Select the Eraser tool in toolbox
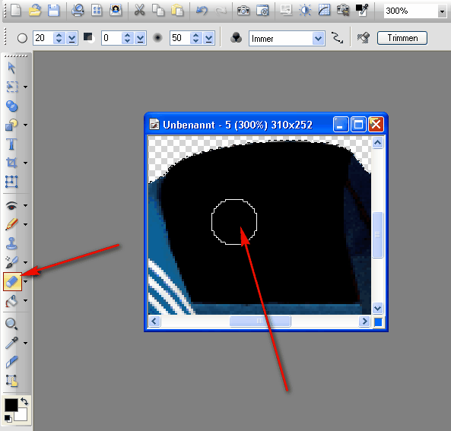 (x=12, y=281)
